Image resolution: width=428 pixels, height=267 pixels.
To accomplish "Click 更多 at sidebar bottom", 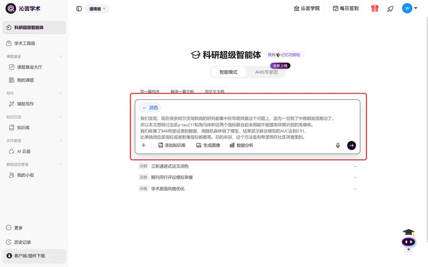I will (x=15, y=228).
